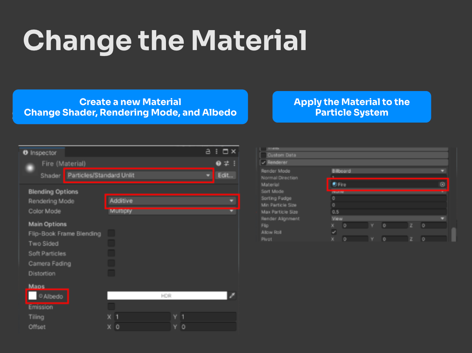Click the Tiling Y input field
The width and height of the screenshot is (472, 353).
tap(208, 317)
